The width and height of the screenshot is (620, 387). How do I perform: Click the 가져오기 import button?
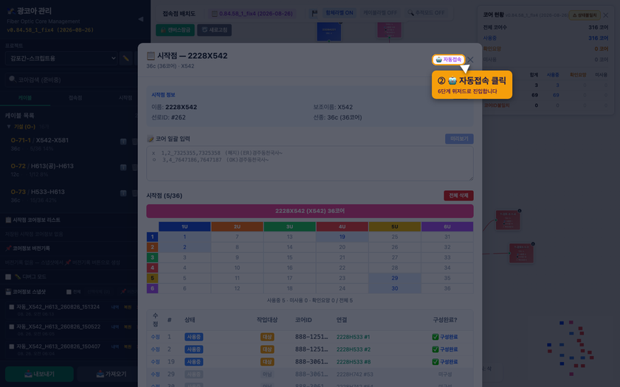click(x=111, y=374)
